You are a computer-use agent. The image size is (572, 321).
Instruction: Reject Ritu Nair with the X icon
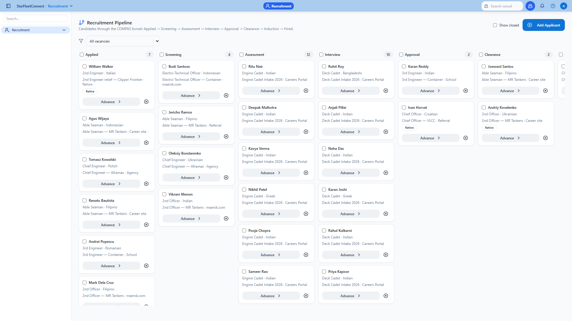[x=306, y=91]
